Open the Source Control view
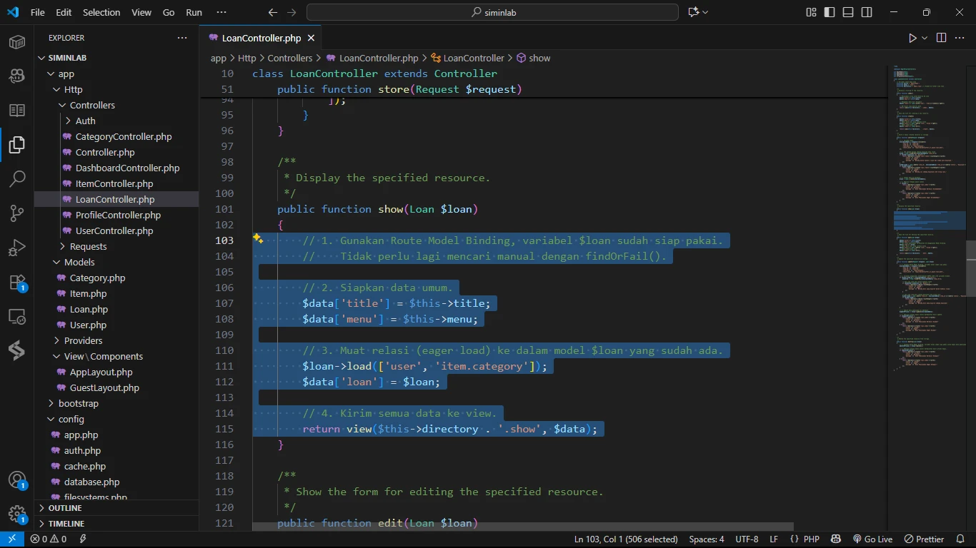This screenshot has width=976, height=548. pos(17,213)
